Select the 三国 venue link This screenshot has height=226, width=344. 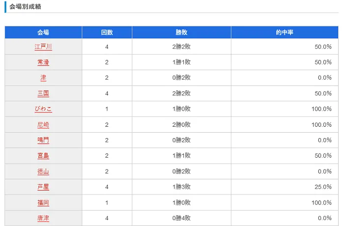point(43,93)
